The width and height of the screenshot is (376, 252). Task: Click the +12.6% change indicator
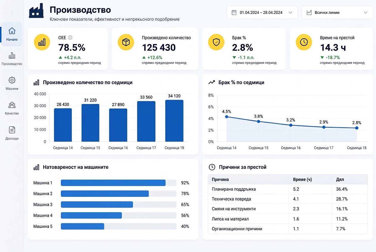152,57
